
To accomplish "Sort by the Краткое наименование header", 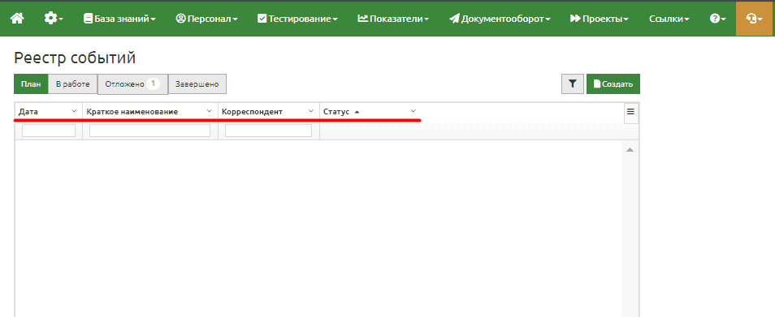I will pyautogui.click(x=132, y=112).
